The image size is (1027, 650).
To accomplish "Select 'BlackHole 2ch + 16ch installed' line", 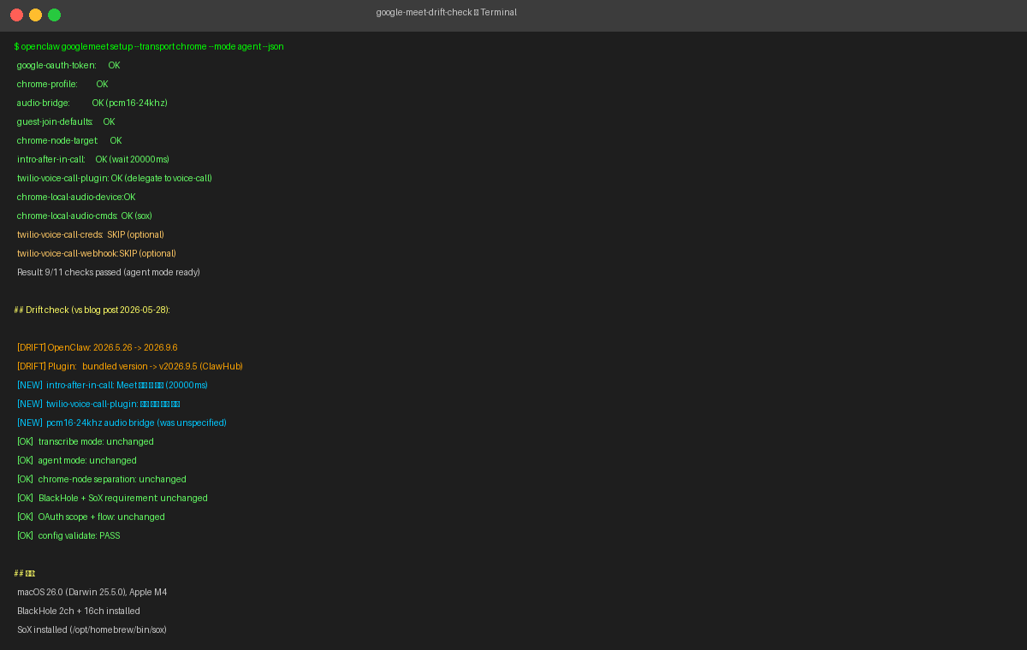I will pyautogui.click(x=78, y=611).
